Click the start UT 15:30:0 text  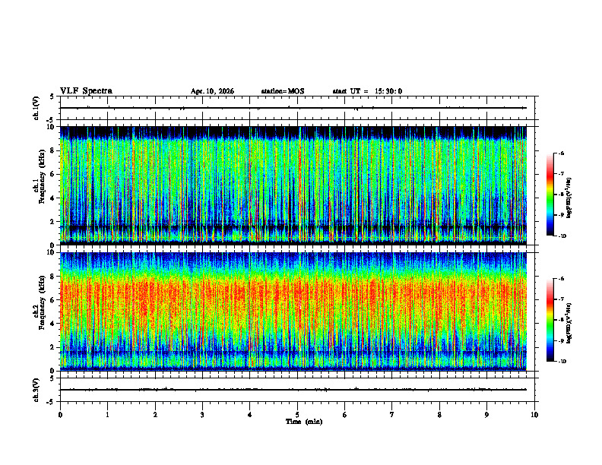[367, 91]
